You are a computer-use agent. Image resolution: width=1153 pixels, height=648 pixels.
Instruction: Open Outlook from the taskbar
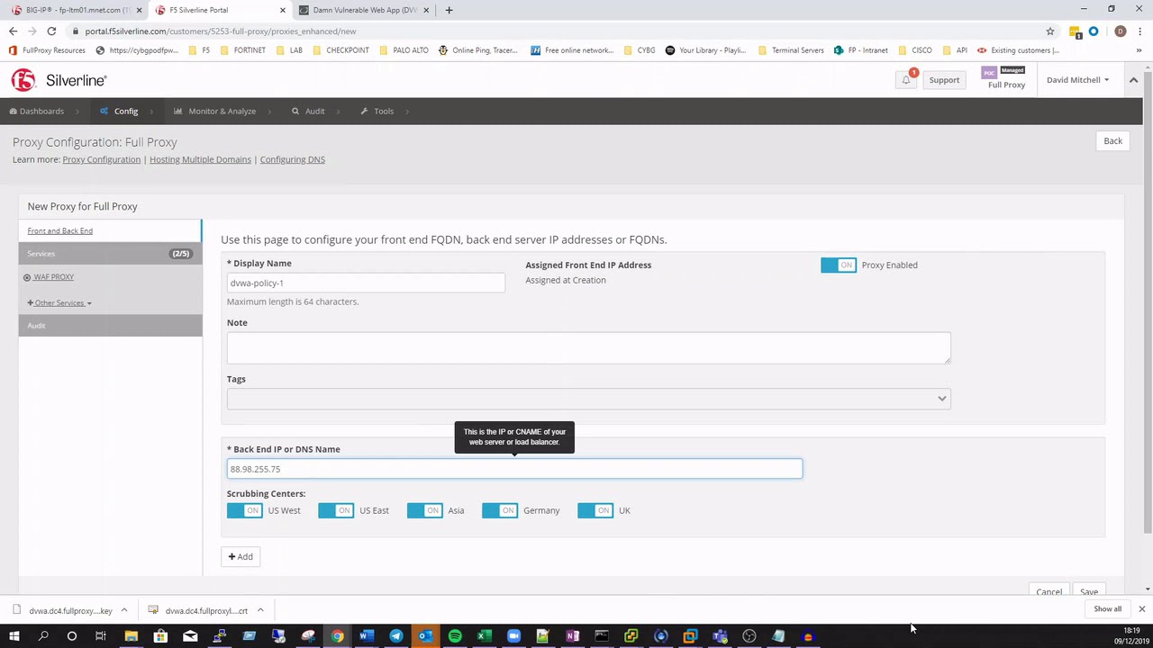point(425,636)
